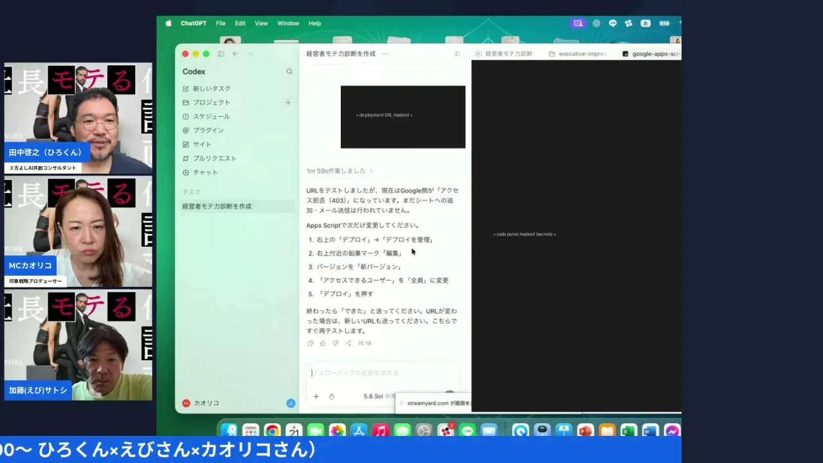Open チャット in the sidebar
The width and height of the screenshot is (823, 463).
pyautogui.click(x=237, y=172)
